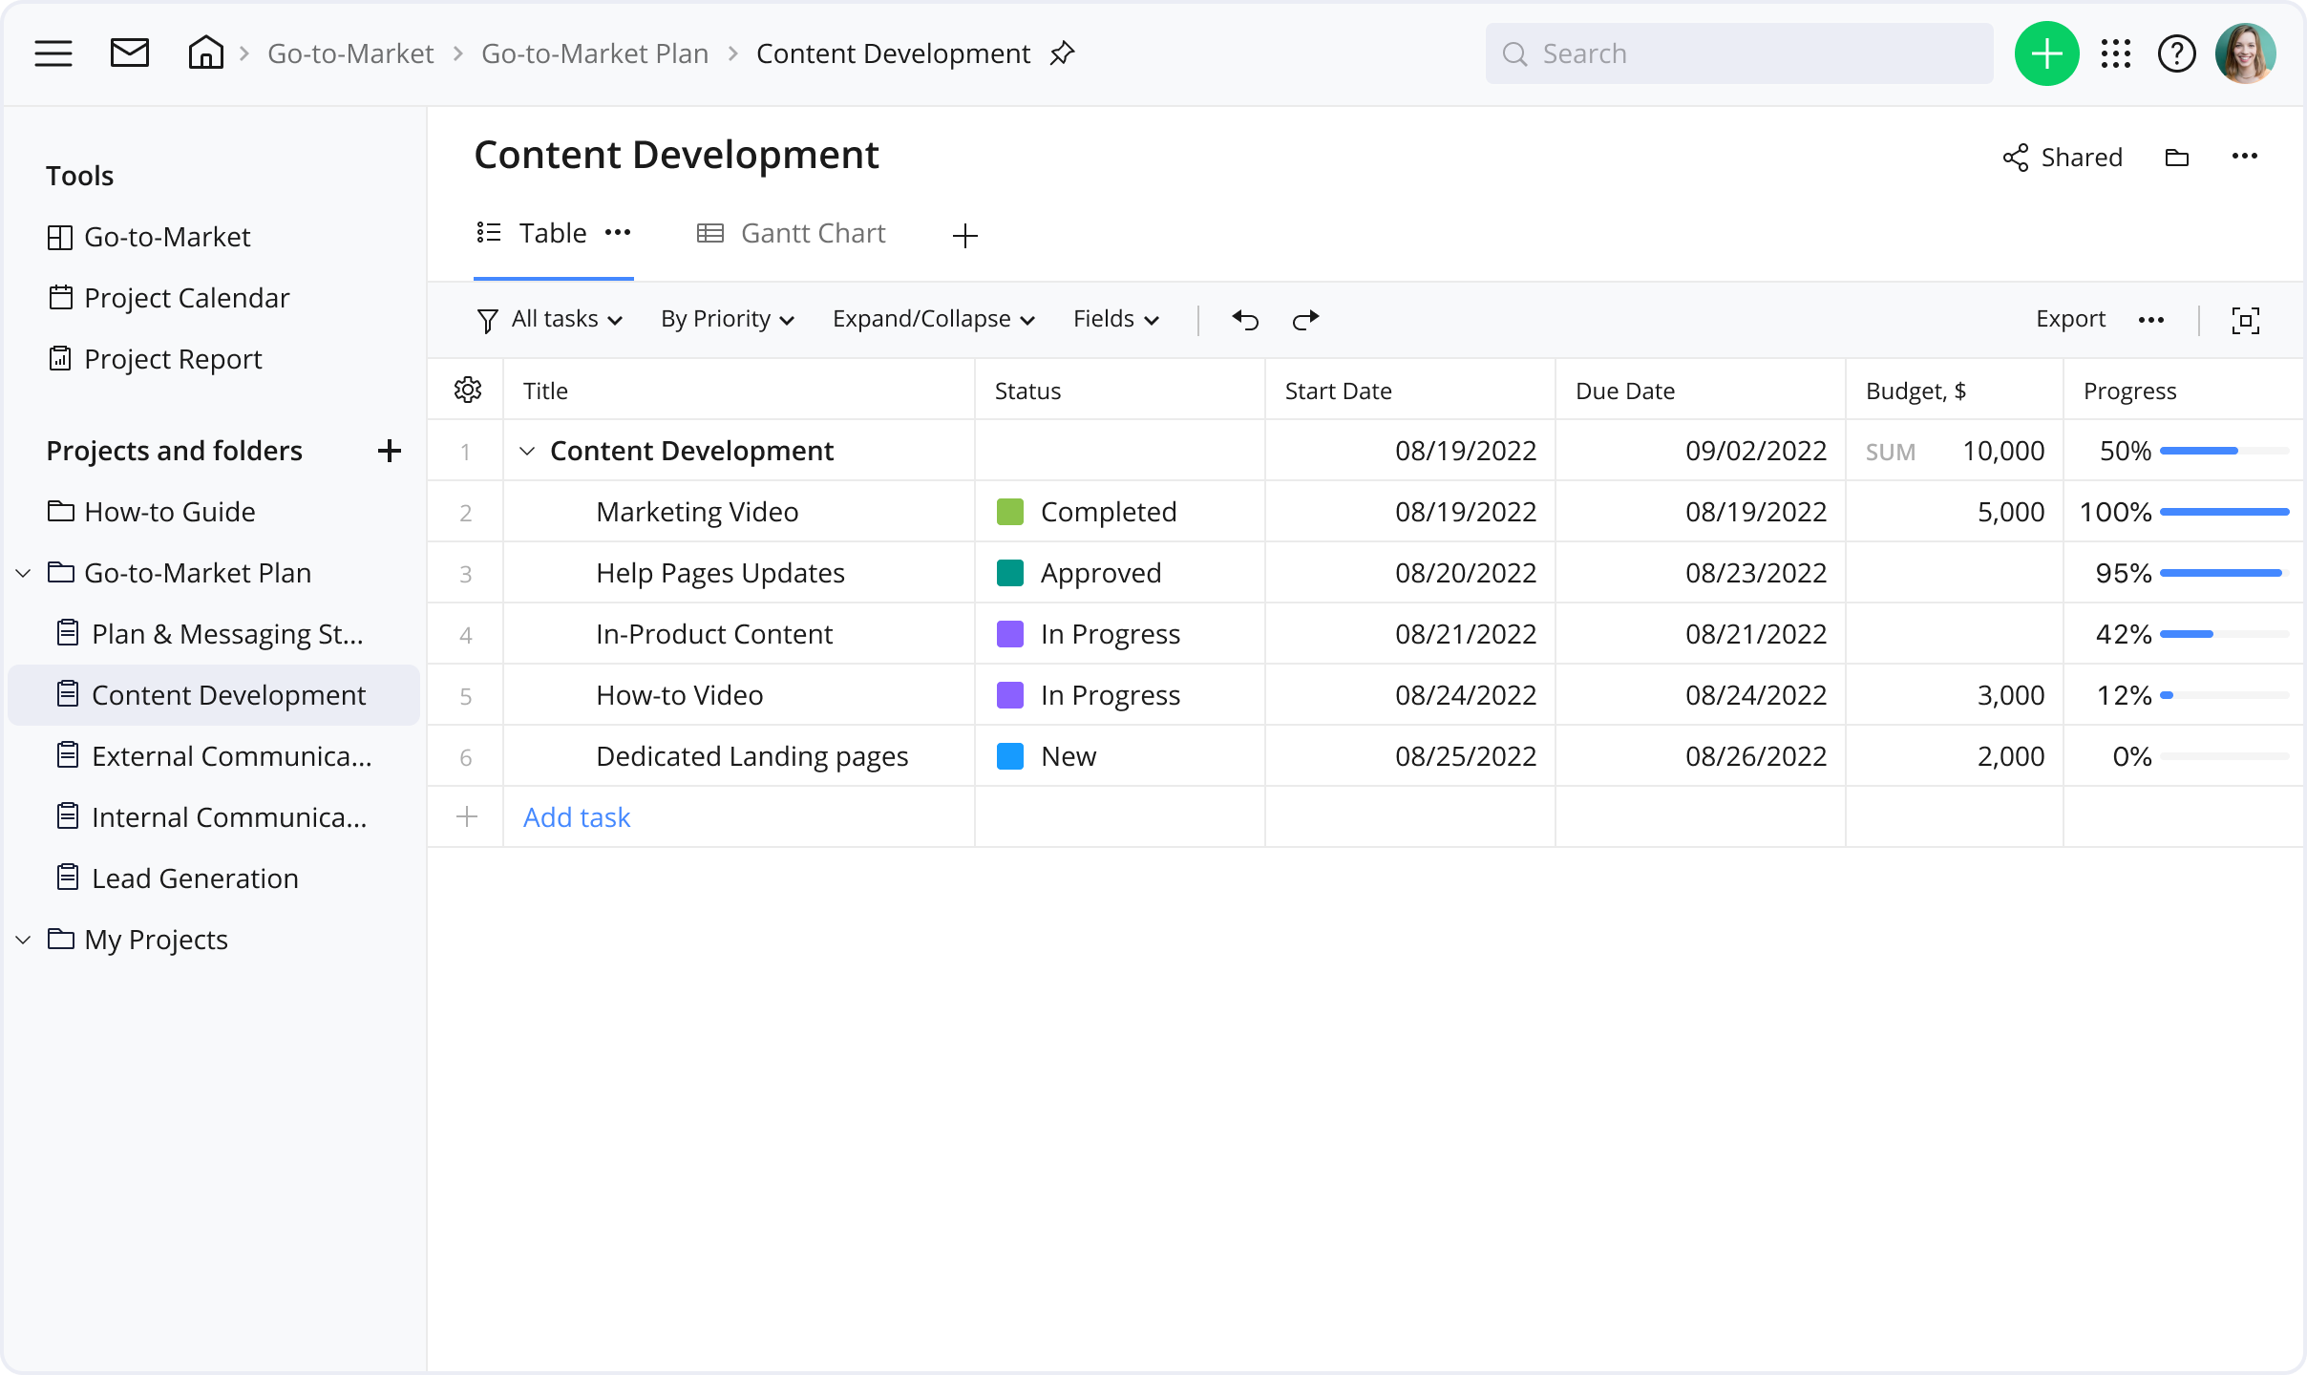Add a project or folder with plus
Viewport: 2307px width, 1375px height.
(389, 451)
